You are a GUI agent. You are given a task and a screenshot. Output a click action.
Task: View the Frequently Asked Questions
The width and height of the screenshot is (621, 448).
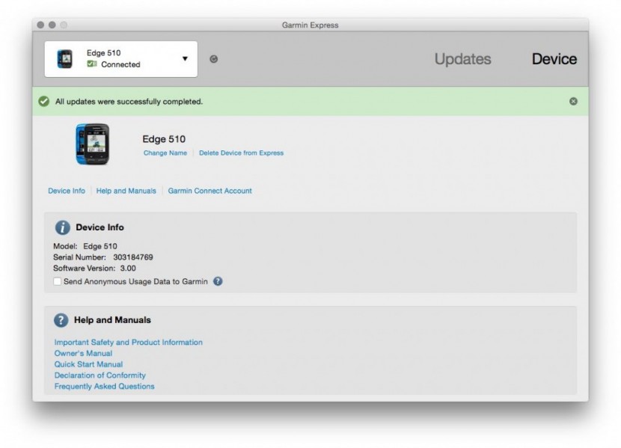click(x=103, y=386)
